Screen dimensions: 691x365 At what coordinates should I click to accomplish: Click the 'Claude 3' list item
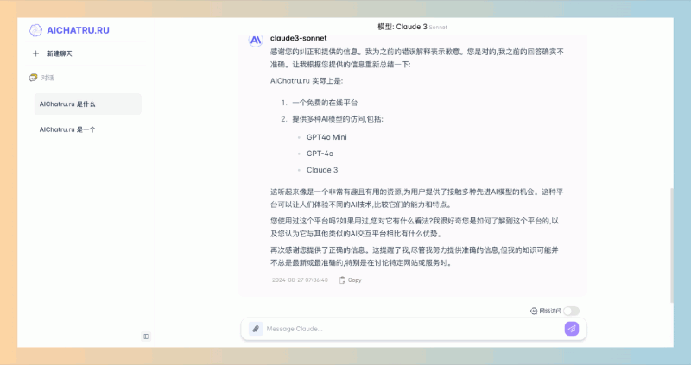click(x=322, y=170)
